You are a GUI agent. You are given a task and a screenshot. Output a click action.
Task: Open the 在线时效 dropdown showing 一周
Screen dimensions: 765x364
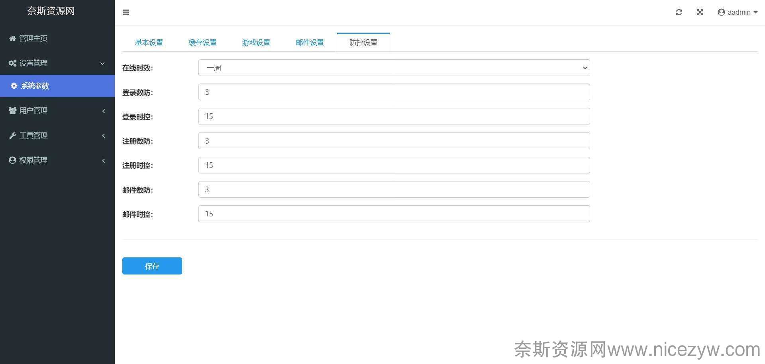pos(394,68)
